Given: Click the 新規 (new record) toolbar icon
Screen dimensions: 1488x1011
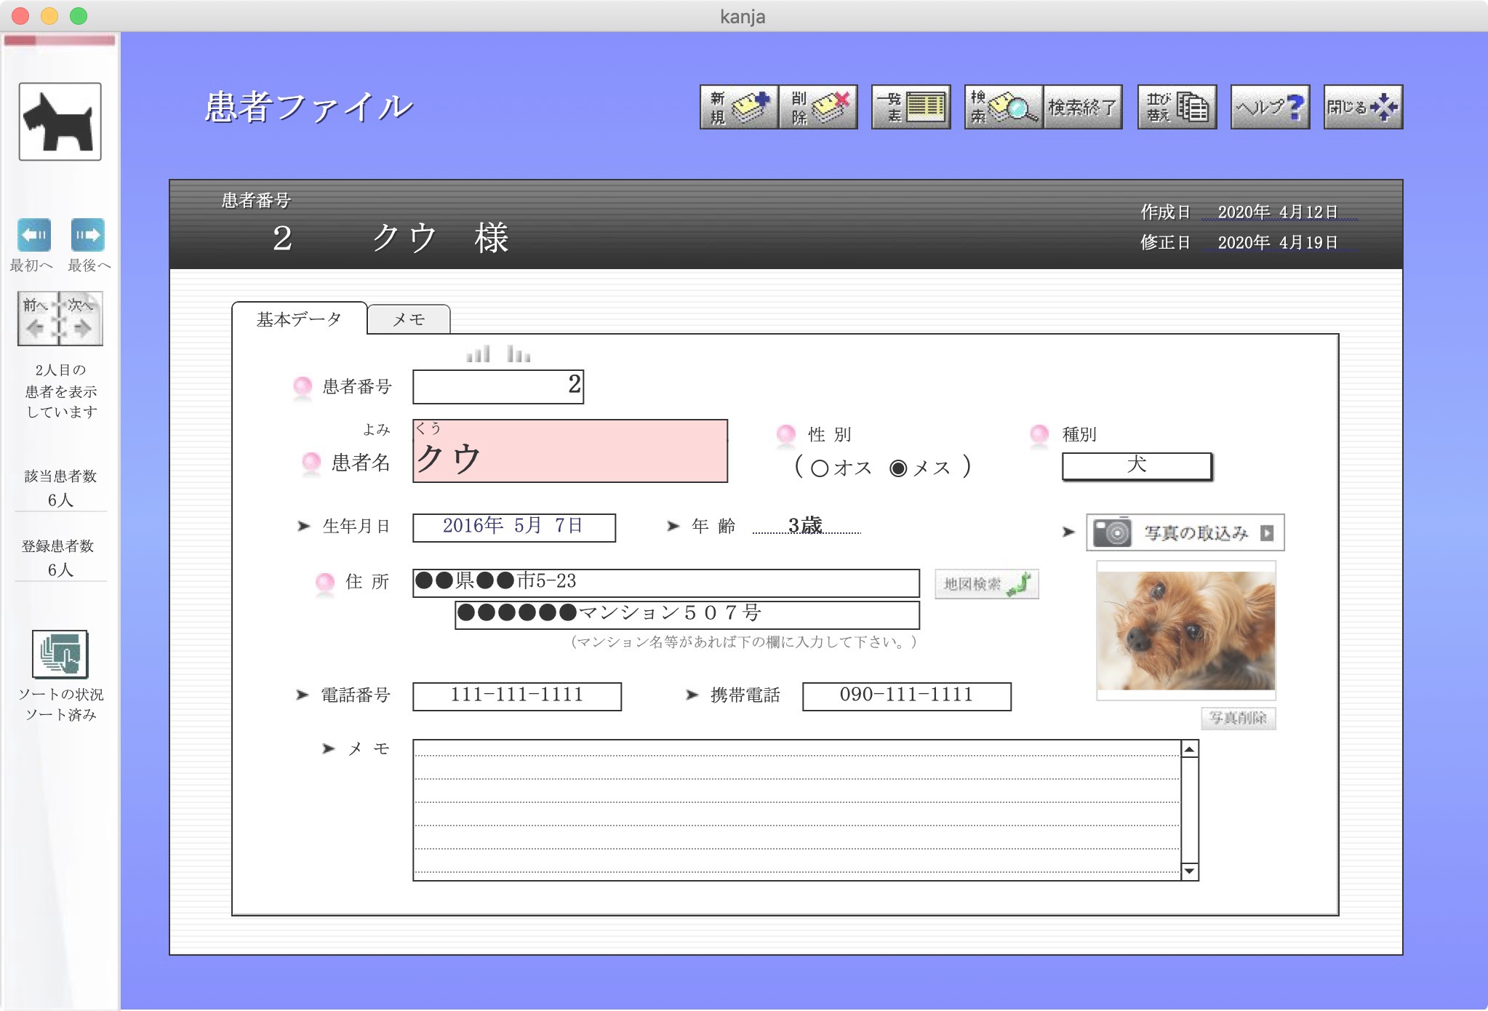Looking at the screenshot, I should [738, 106].
